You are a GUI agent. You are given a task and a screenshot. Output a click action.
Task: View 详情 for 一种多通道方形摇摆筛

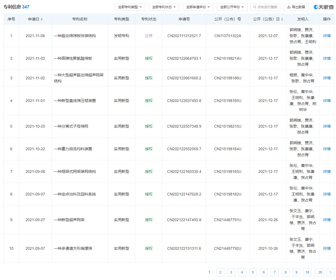[327, 248]
